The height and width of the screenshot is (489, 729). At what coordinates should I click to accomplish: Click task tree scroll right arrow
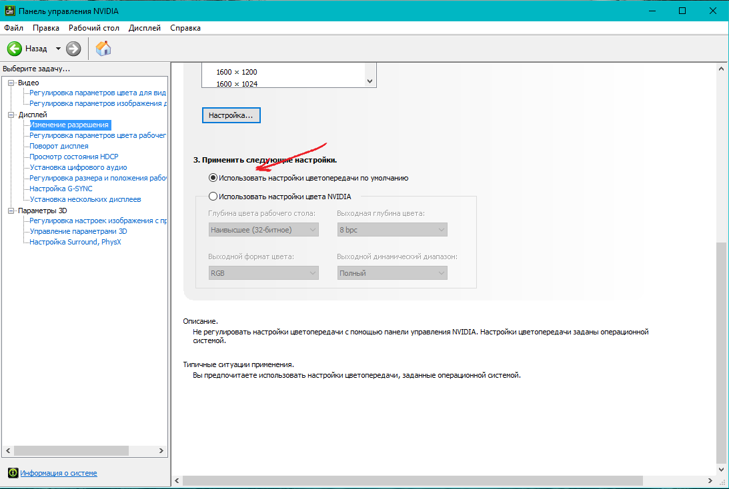(161, 451)
